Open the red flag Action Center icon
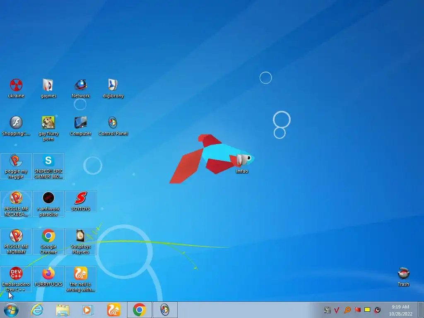 click(357, 310)
